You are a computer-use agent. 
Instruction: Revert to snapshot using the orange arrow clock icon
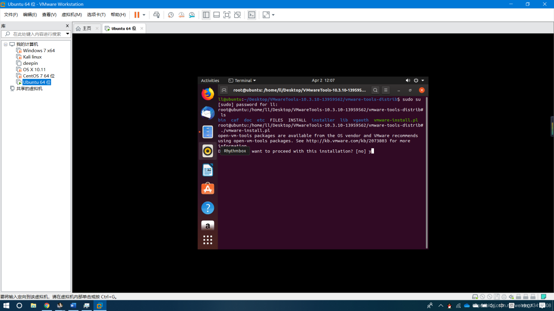point(181,15)
